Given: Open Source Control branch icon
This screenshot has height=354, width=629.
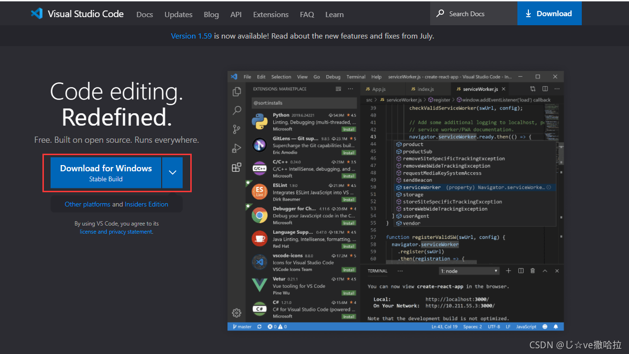Looking at the screenshot, I should pos(237,129).
